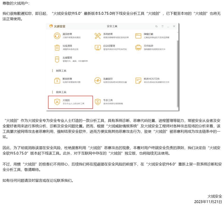The height and width of the screenshot is (207, 224).
Task: Launch the 系统修复 wrench icon
Action: pyautogui.click(x=98, y=36)
